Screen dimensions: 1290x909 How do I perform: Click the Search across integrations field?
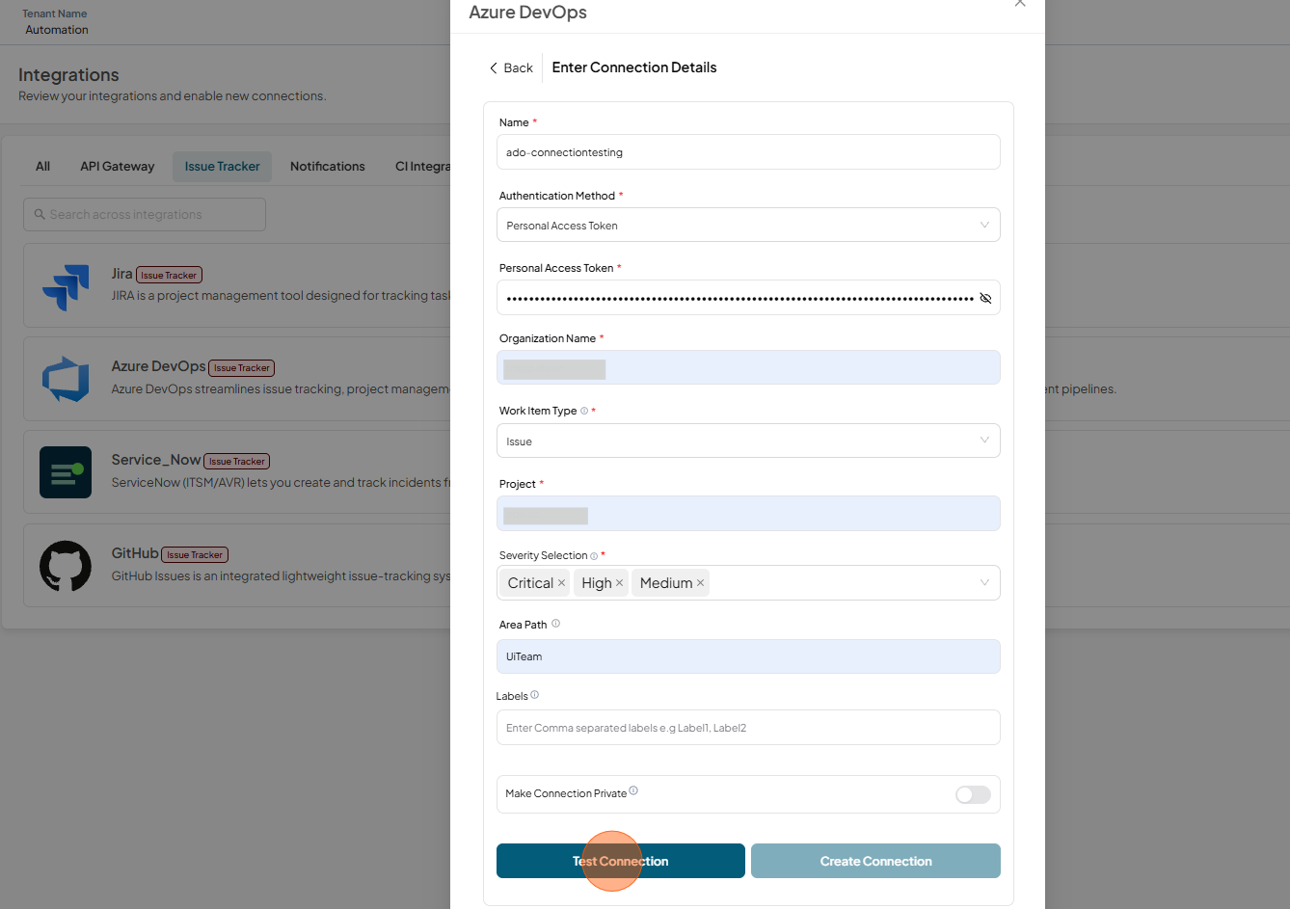[x=145, y=214]
